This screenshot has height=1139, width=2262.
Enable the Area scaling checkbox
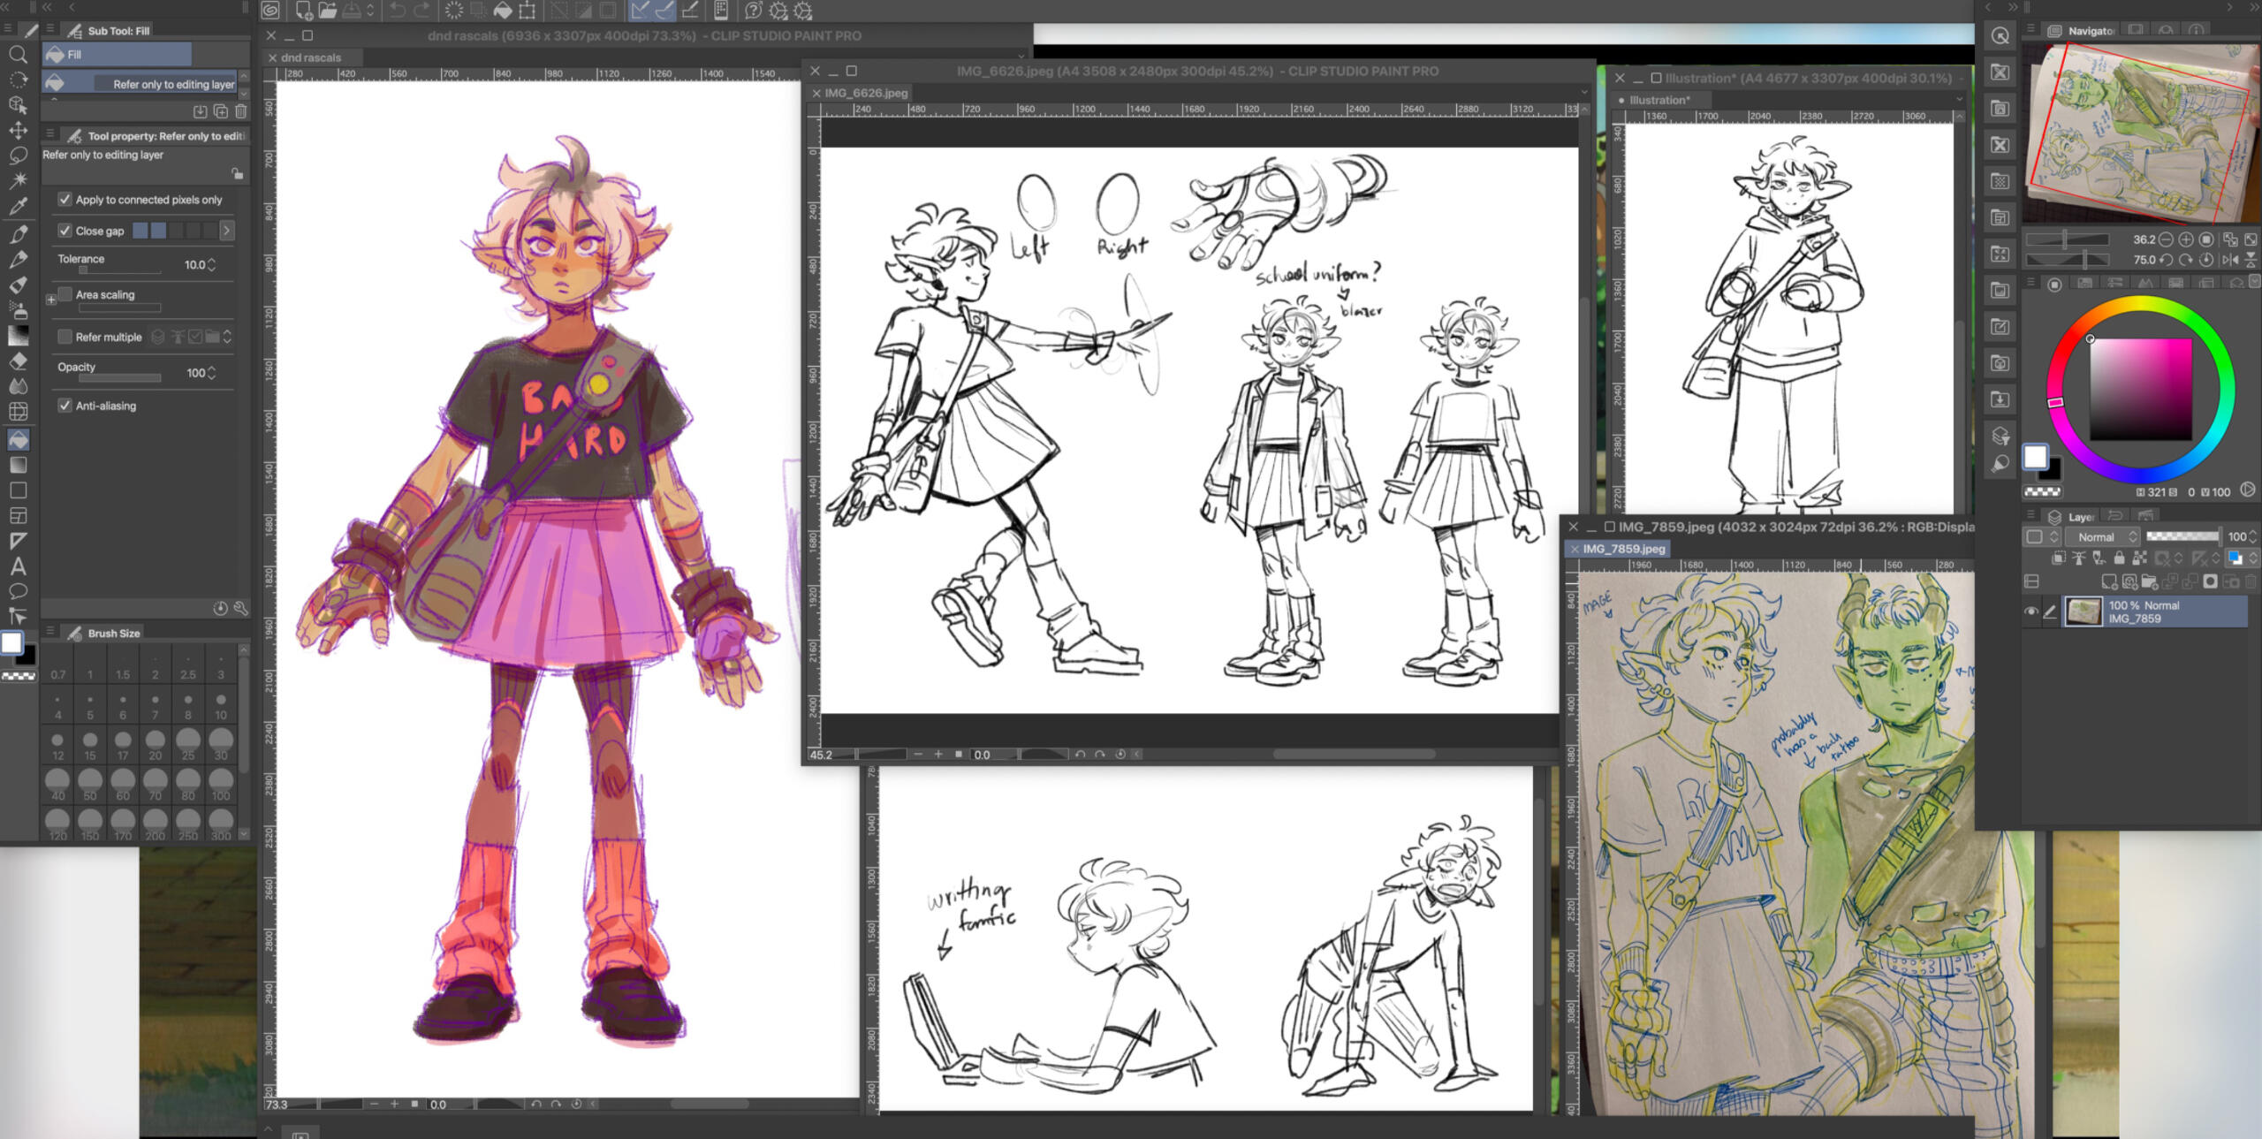65,294
